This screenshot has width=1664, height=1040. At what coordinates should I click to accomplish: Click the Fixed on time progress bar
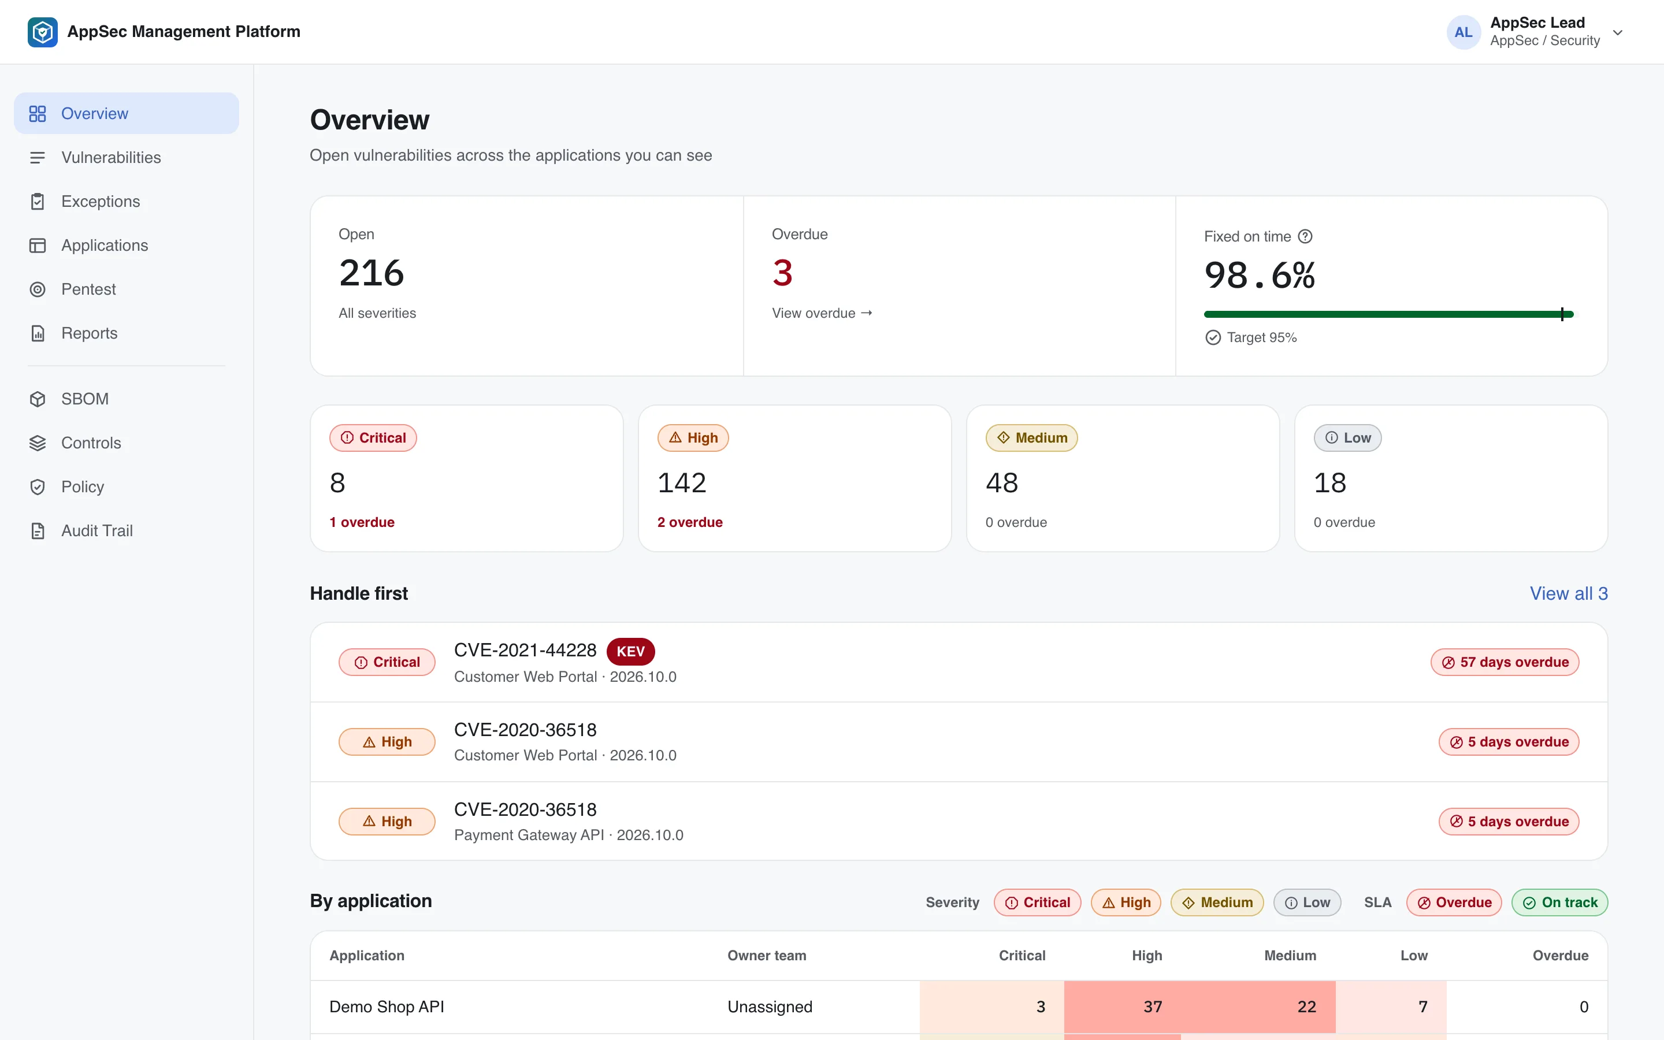click(x=1388, y=314)
